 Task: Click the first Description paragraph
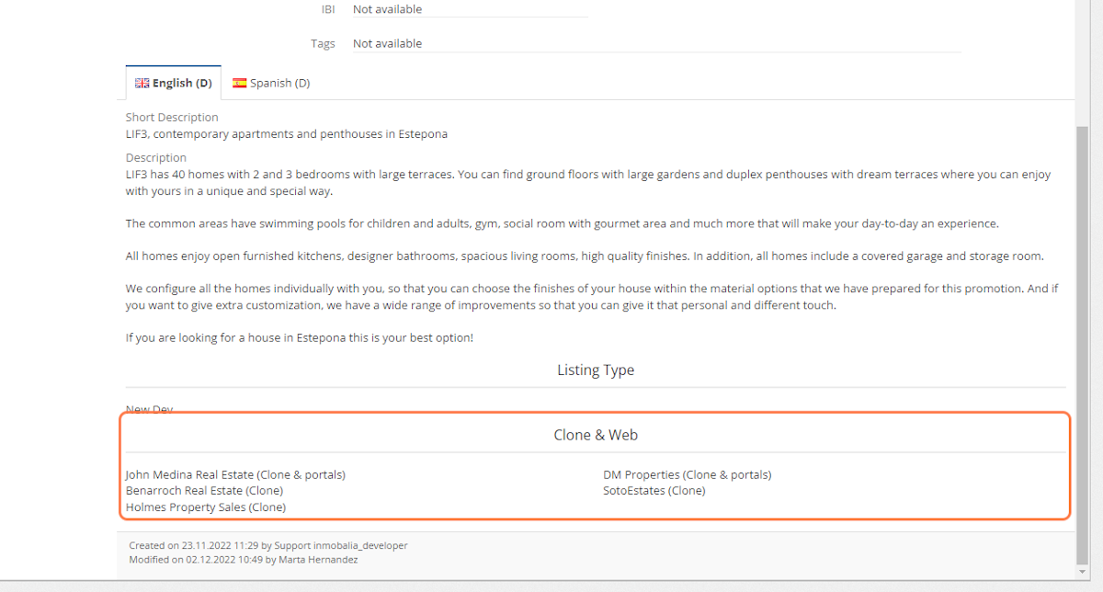click(x=588, y=183)
